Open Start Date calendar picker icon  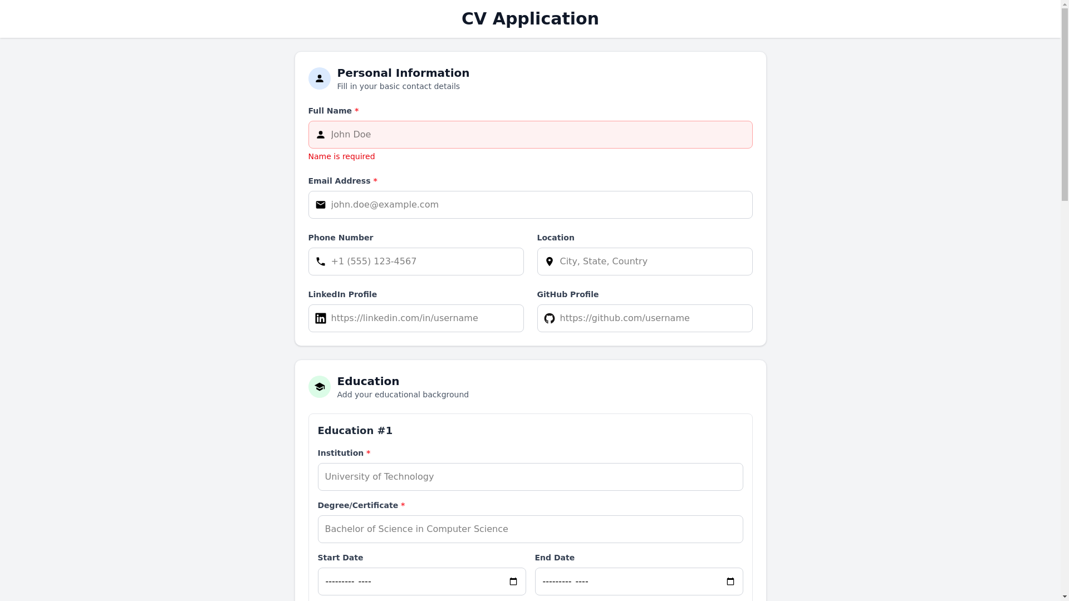[513, 582]
